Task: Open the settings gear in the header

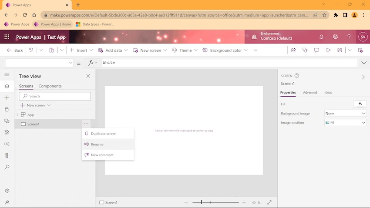Action: coord(335,37)
